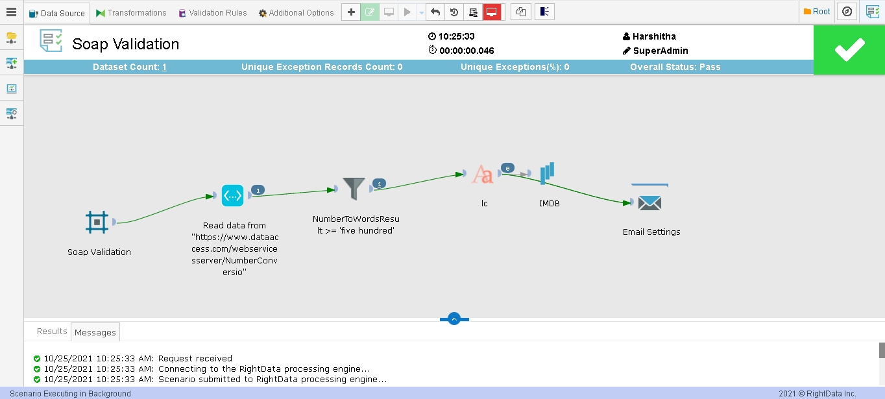Select the Email Settings envelope node
Screen dimensions: 885x399
pyautogui.click(x=649, y=203)
